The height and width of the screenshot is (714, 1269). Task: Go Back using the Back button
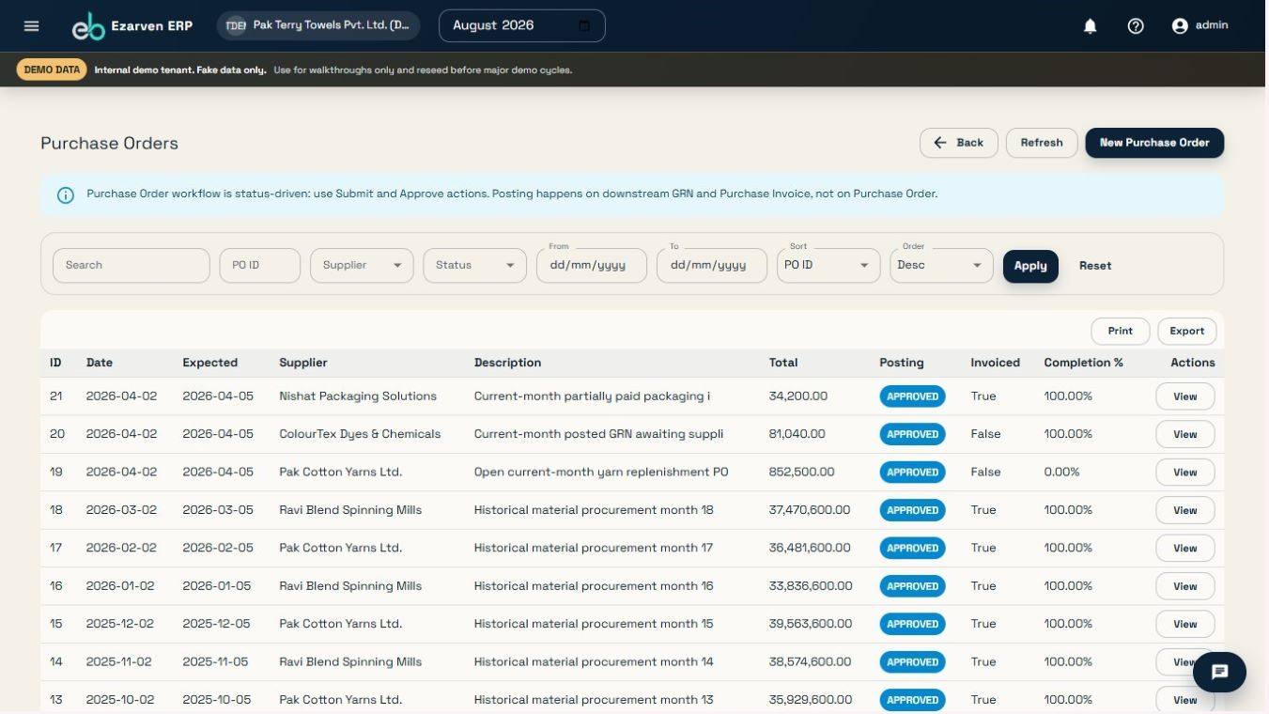point(958,143)
